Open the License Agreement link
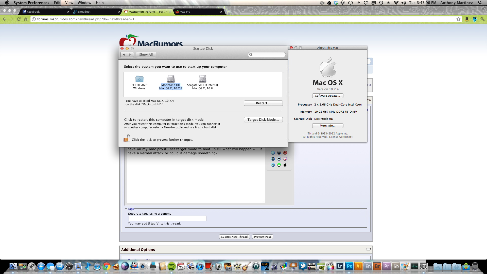Screen dimensions: 487x274 point(341,137)
